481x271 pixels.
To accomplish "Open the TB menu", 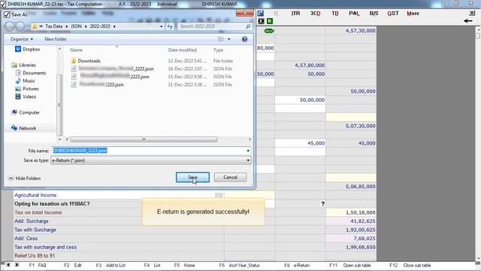I will tap(335, 14).
